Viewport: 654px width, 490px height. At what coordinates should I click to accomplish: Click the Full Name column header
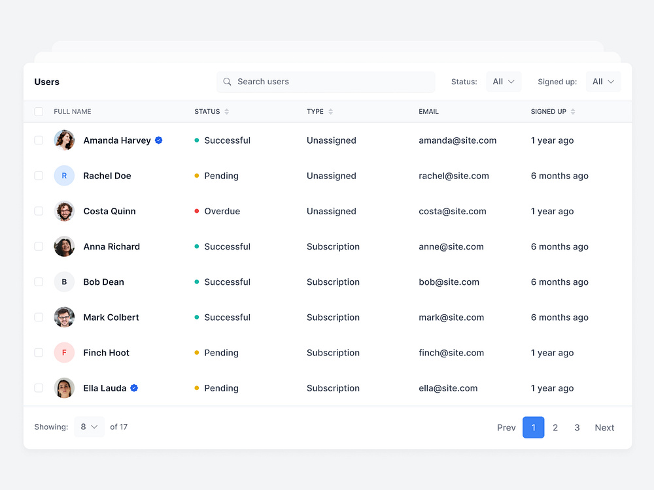pyautogui.click(x=73, y=112)
